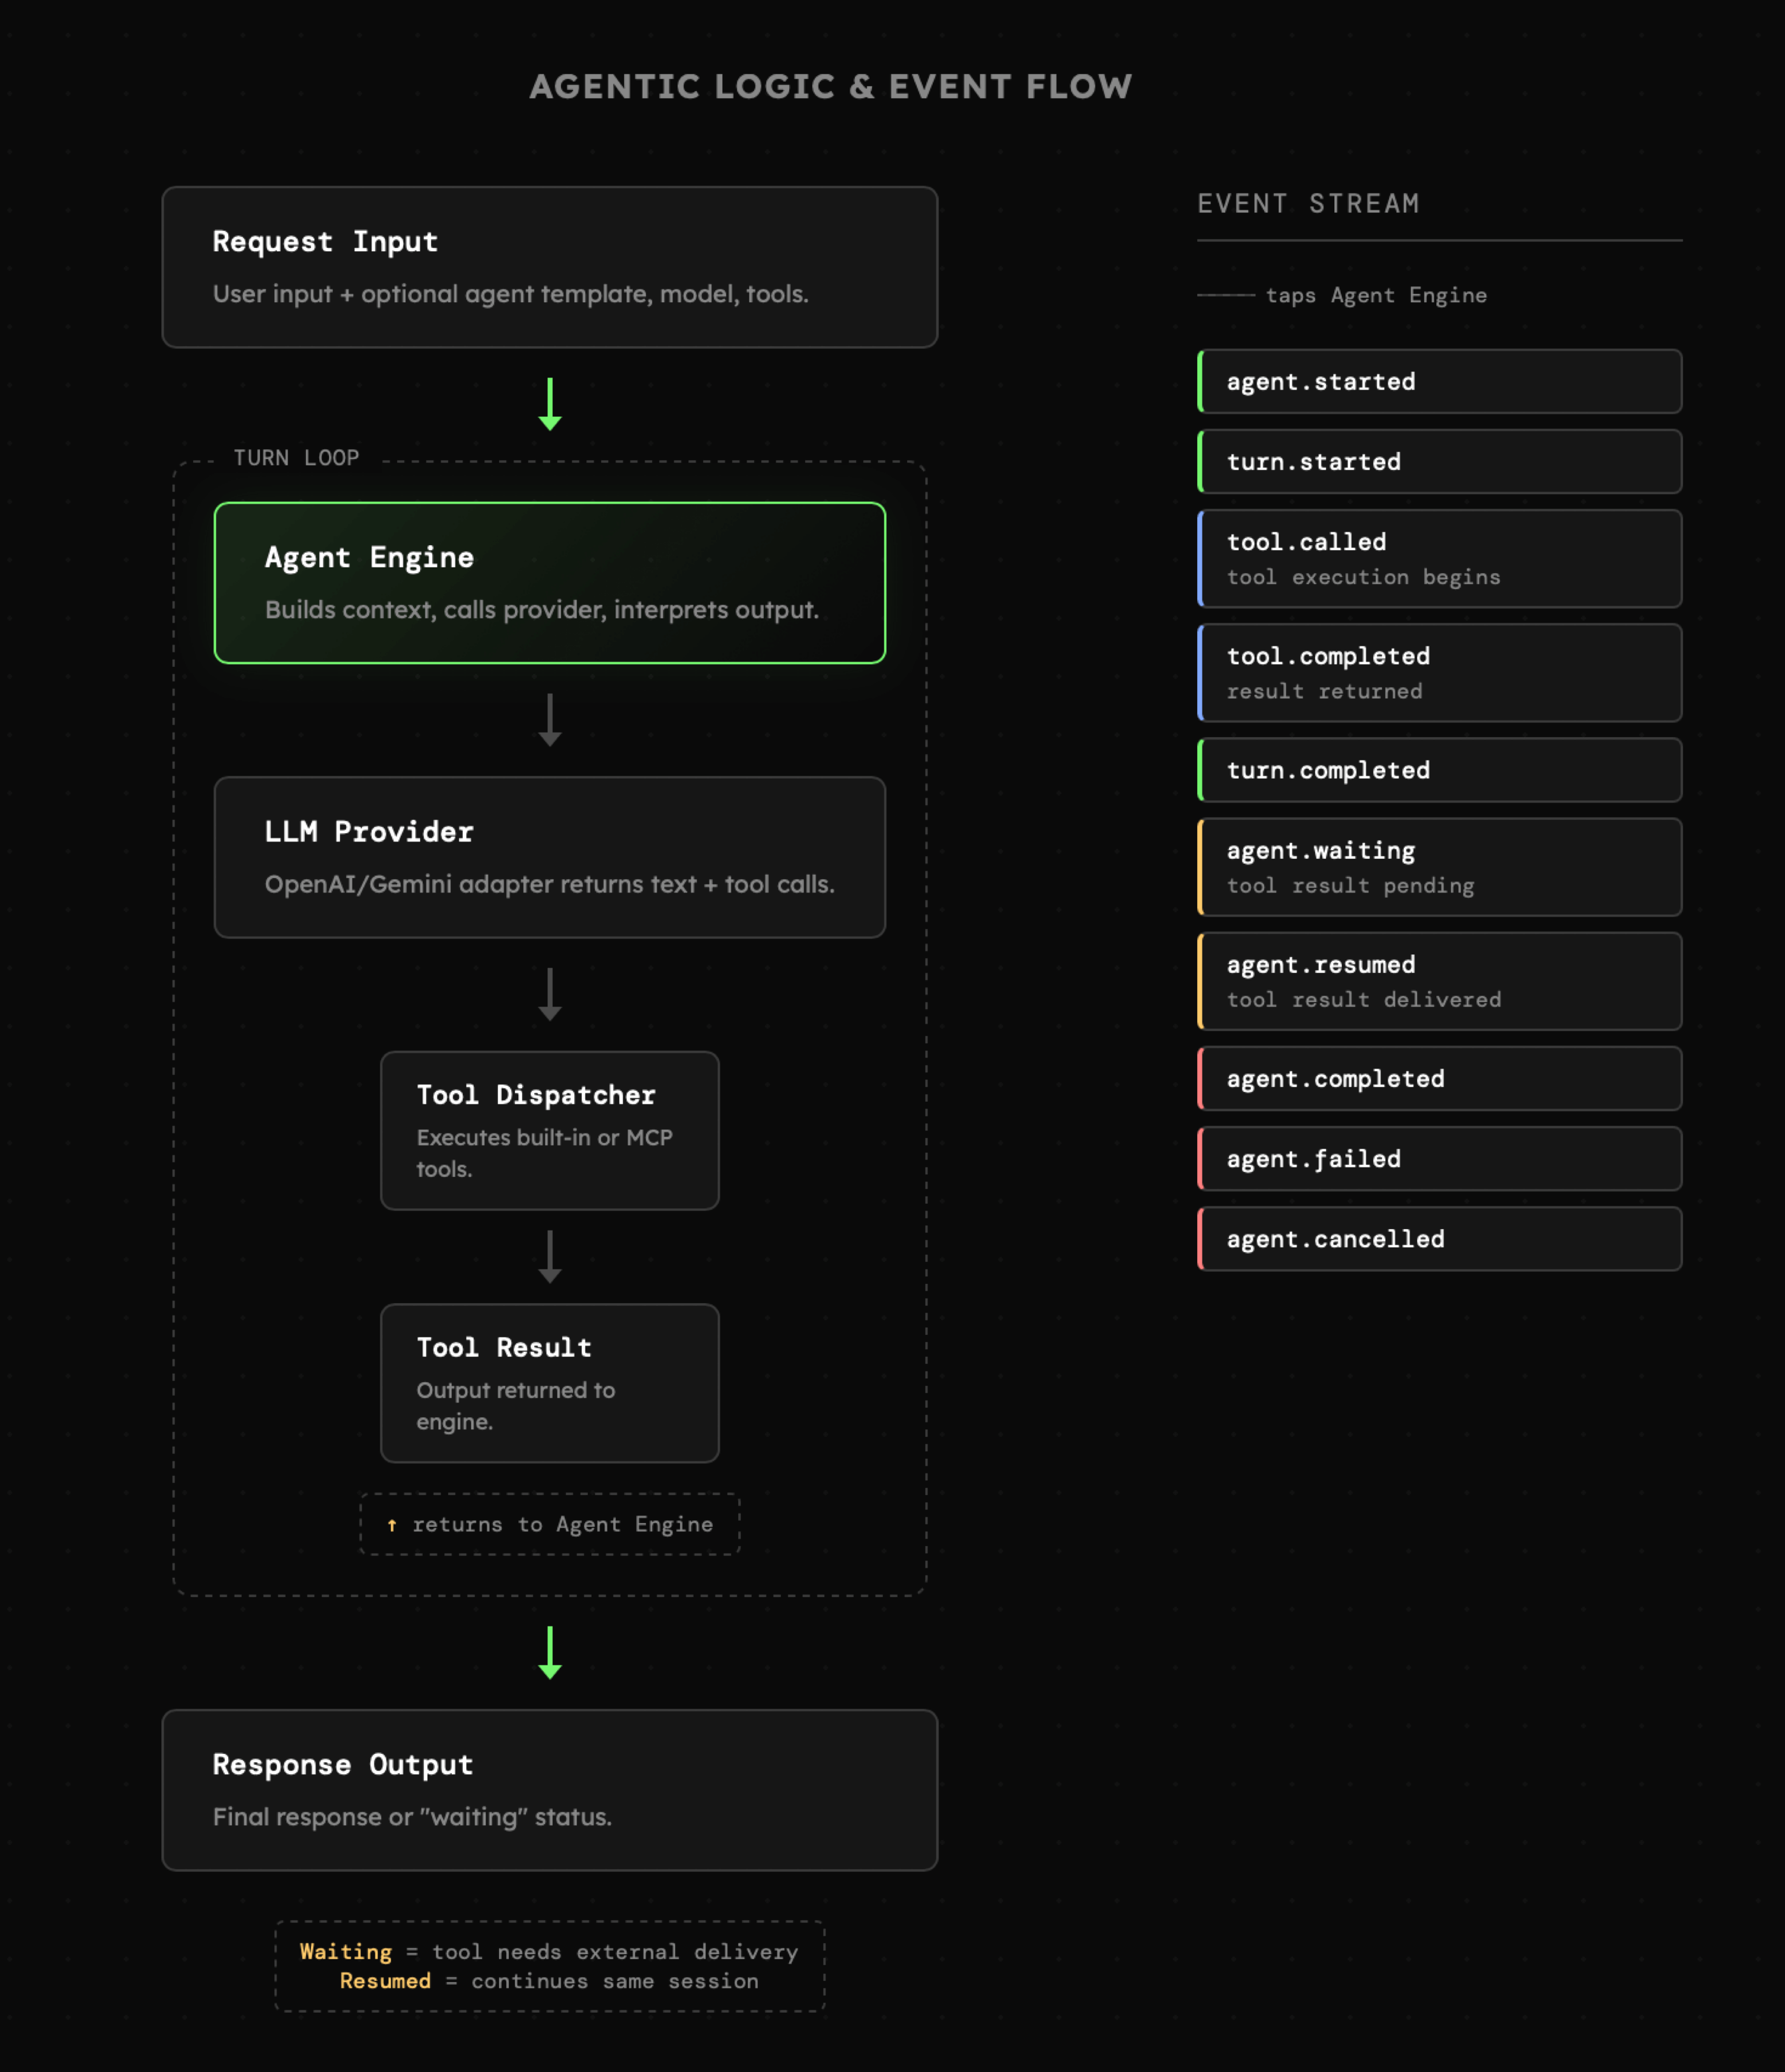Screen dimensions: 1785x2072
Task: Click the LLM Provider node
Action: [x=549, y=857]
